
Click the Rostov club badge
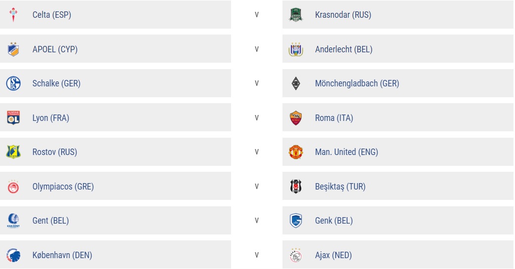[13, 152]
